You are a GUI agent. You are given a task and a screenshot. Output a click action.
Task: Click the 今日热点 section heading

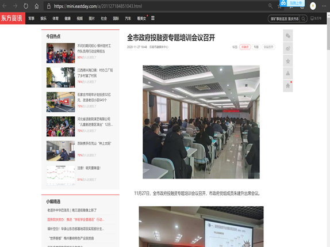tap(53, 36)
